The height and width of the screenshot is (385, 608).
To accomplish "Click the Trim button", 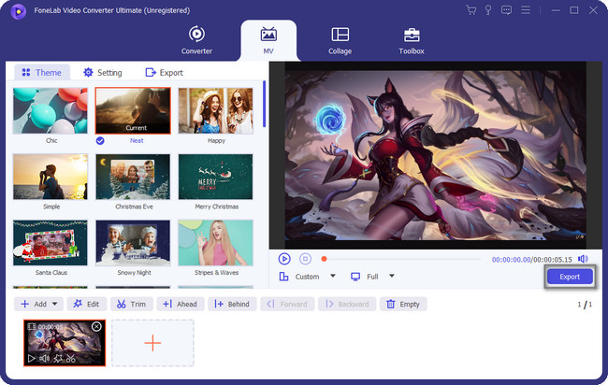I will point(132,304).
